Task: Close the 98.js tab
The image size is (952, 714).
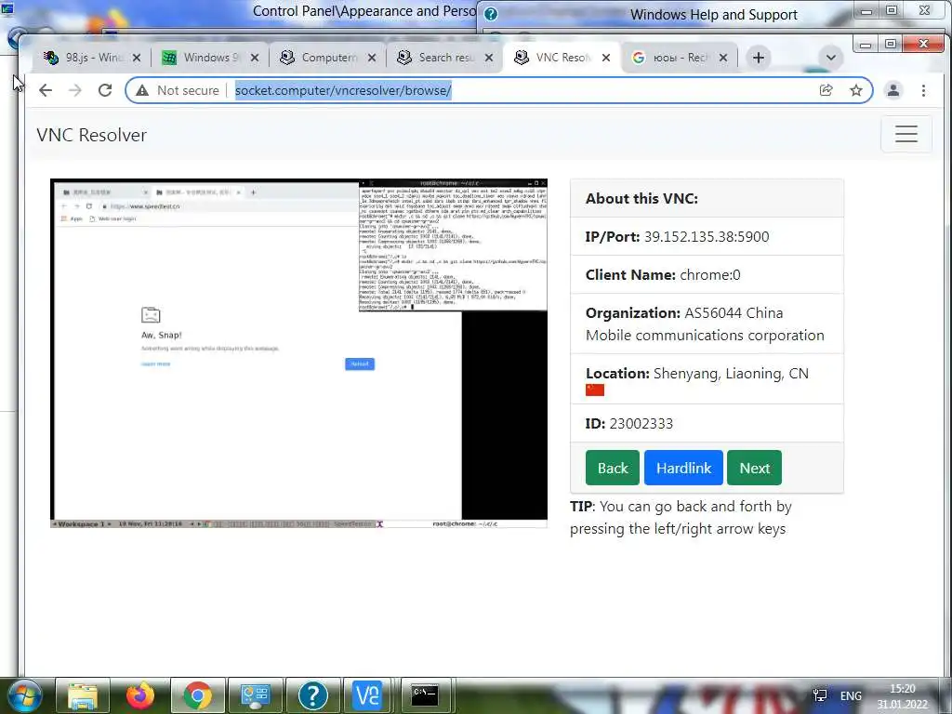Action: (x=137, y=58)
